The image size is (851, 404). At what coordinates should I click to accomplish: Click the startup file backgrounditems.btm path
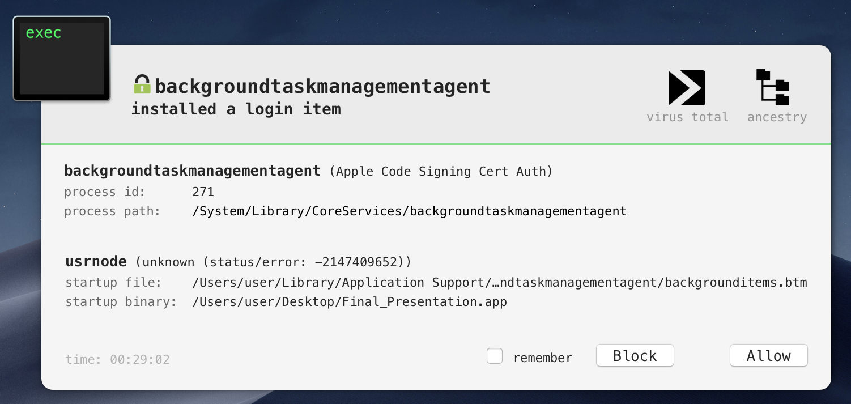pyautogui.click(x=499, y=282)
